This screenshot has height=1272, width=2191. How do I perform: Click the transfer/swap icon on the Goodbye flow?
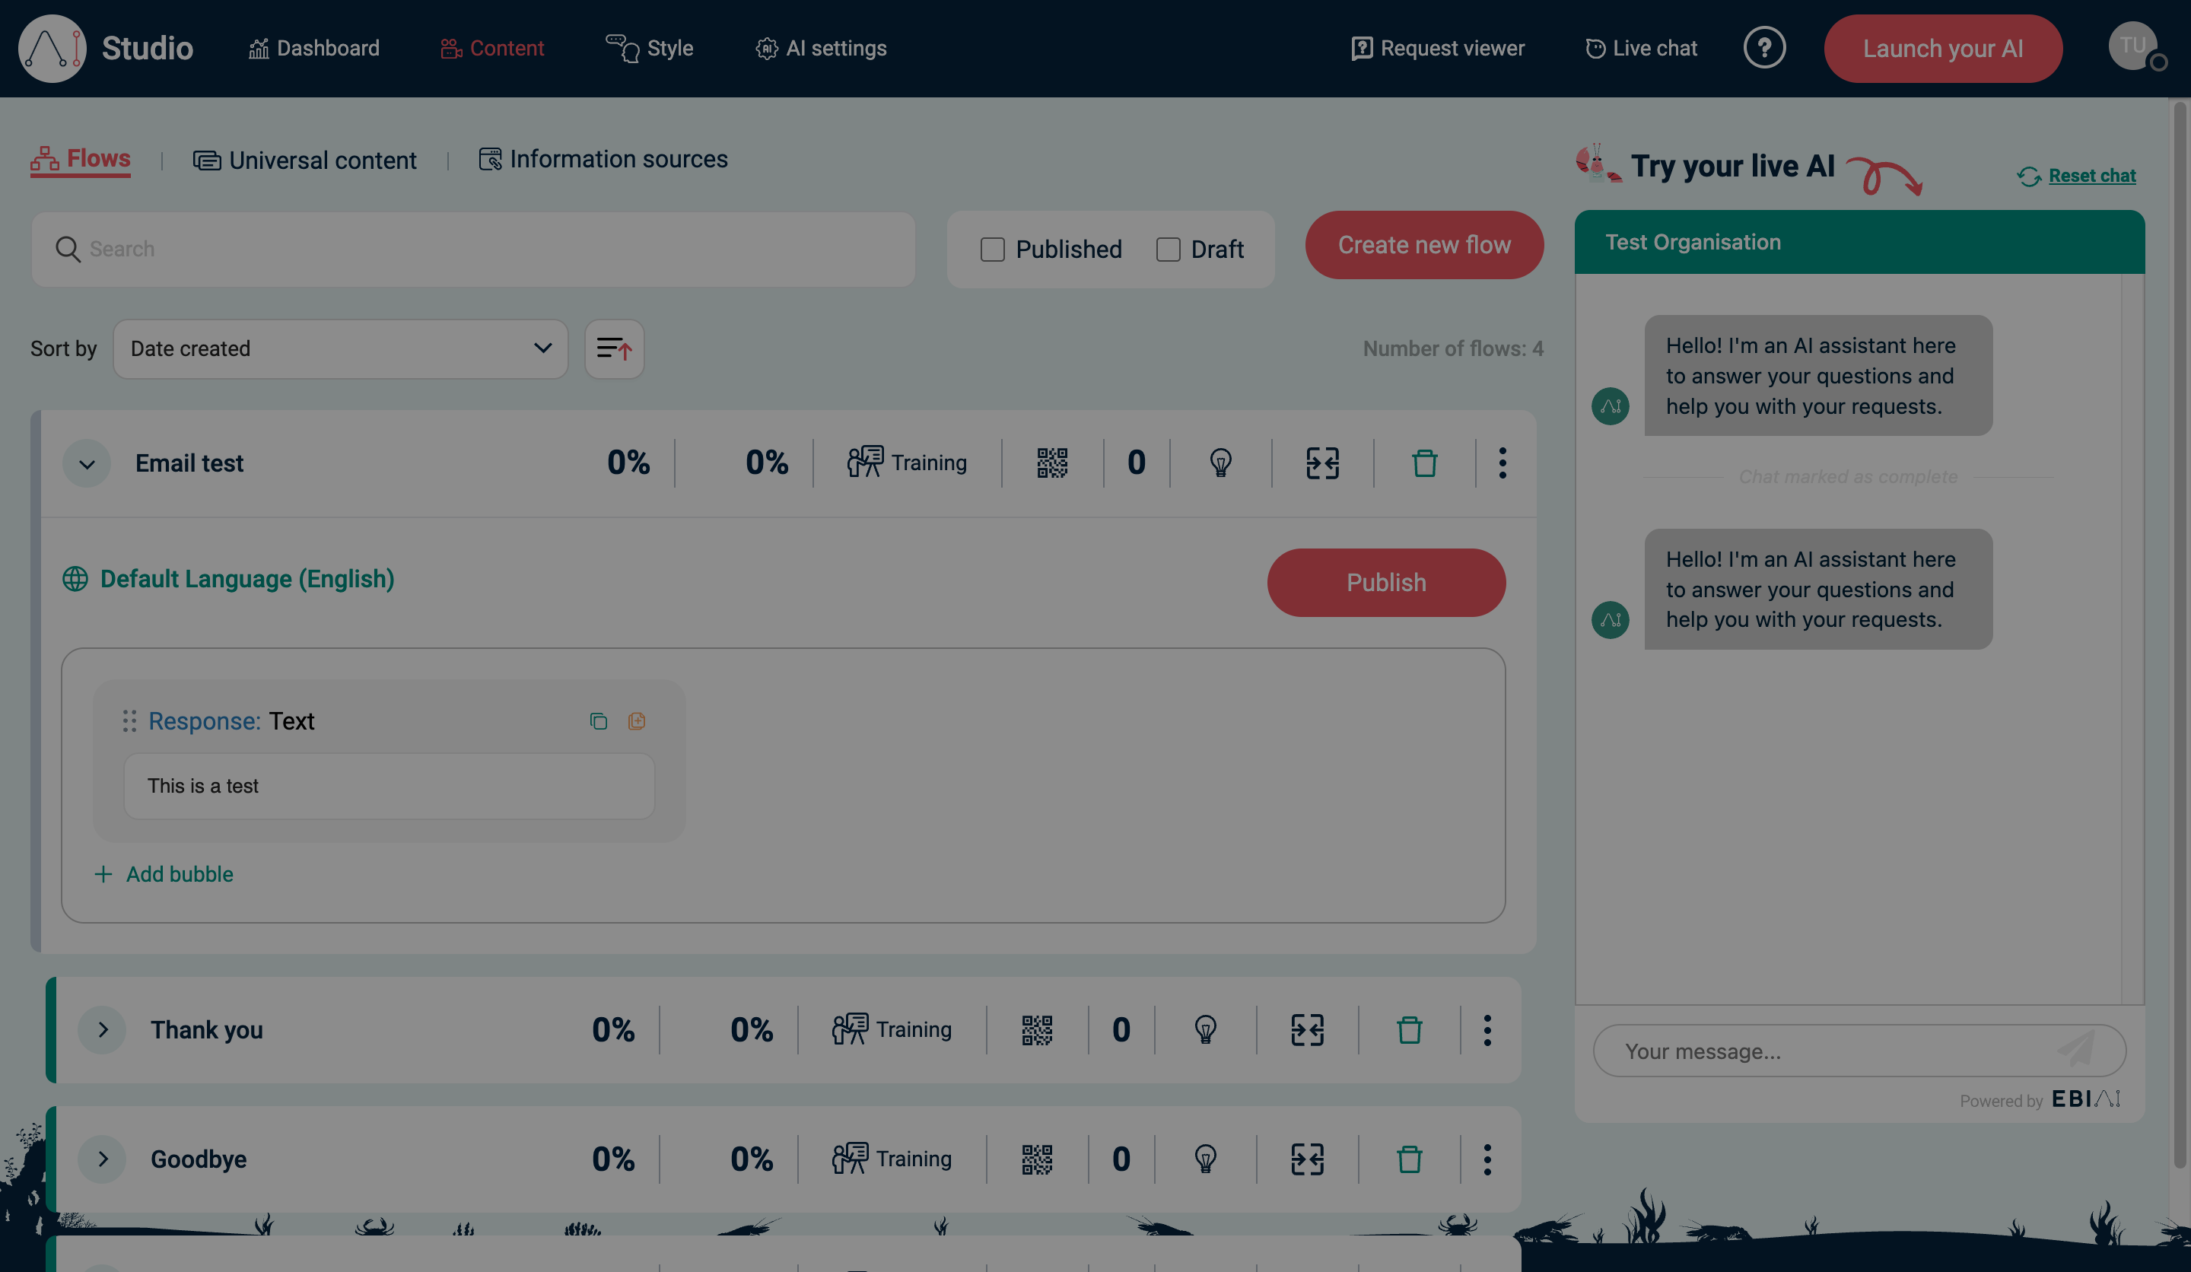point(1308,1158)
